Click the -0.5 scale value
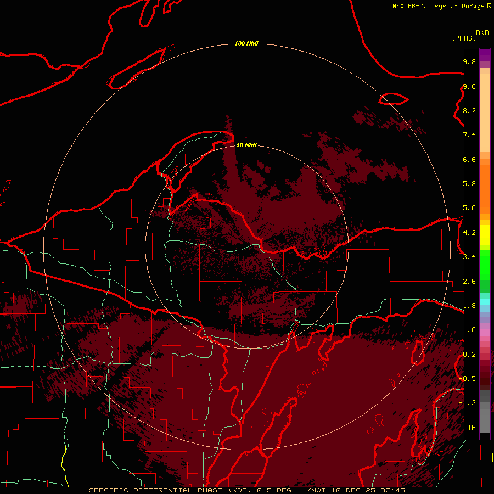Image resolution: width=494 pixels, height=494 pixels. (x=467, y=378)
